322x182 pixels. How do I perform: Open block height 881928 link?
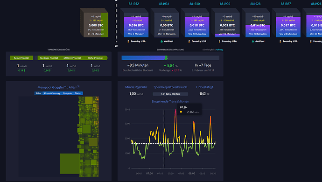(x=255, y=4)
